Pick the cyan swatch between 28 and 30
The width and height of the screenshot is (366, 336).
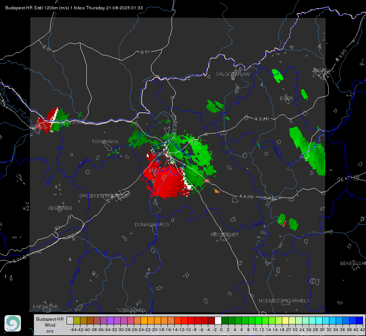tap(319, 320)
